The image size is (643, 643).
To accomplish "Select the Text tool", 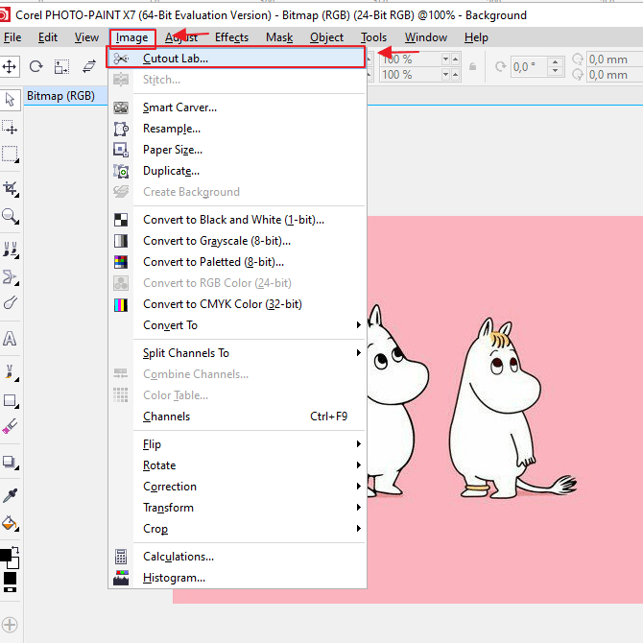I will pyautogui.click(x=11, y=339).
